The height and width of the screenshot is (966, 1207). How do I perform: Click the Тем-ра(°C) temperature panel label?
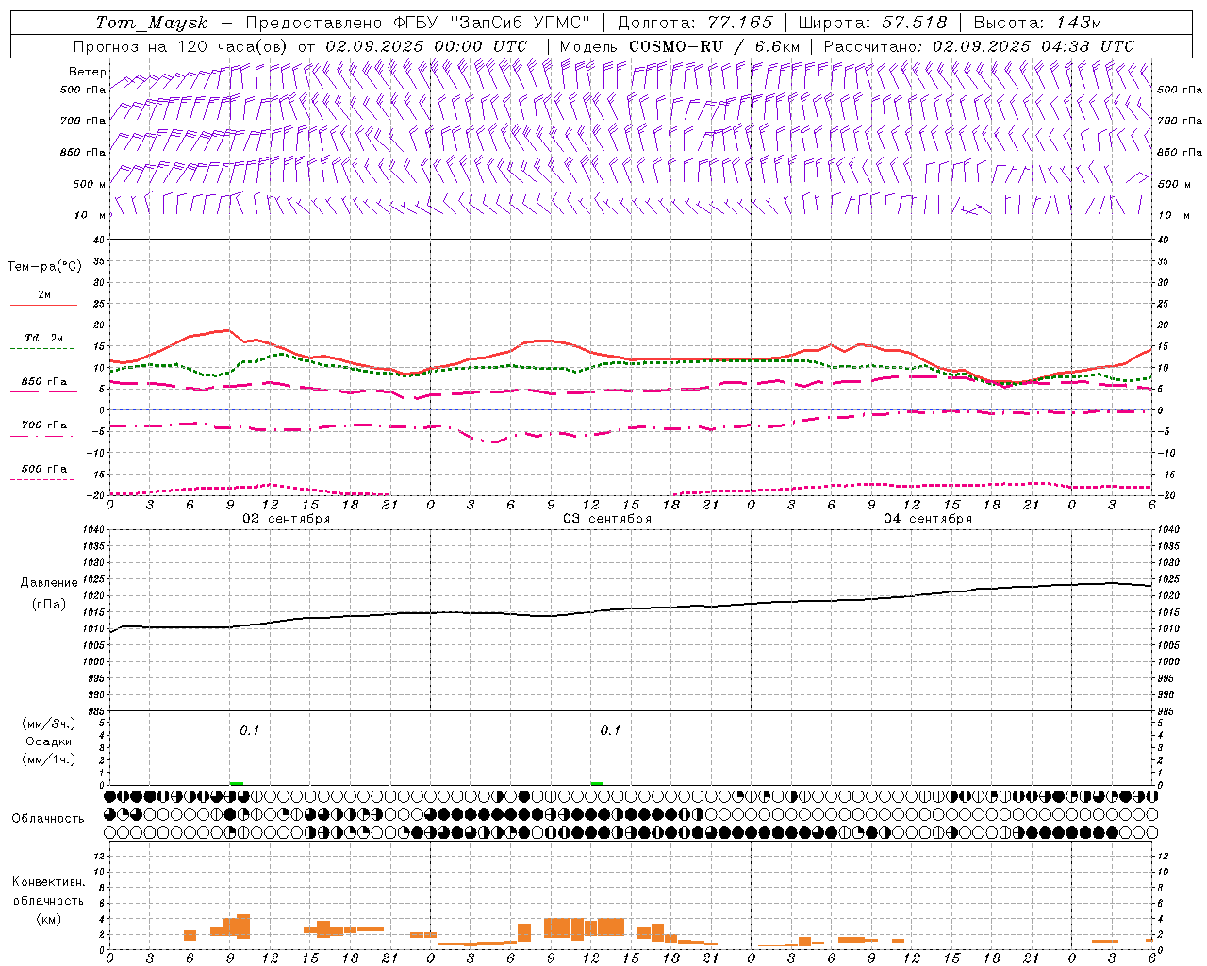click(44, 267)
